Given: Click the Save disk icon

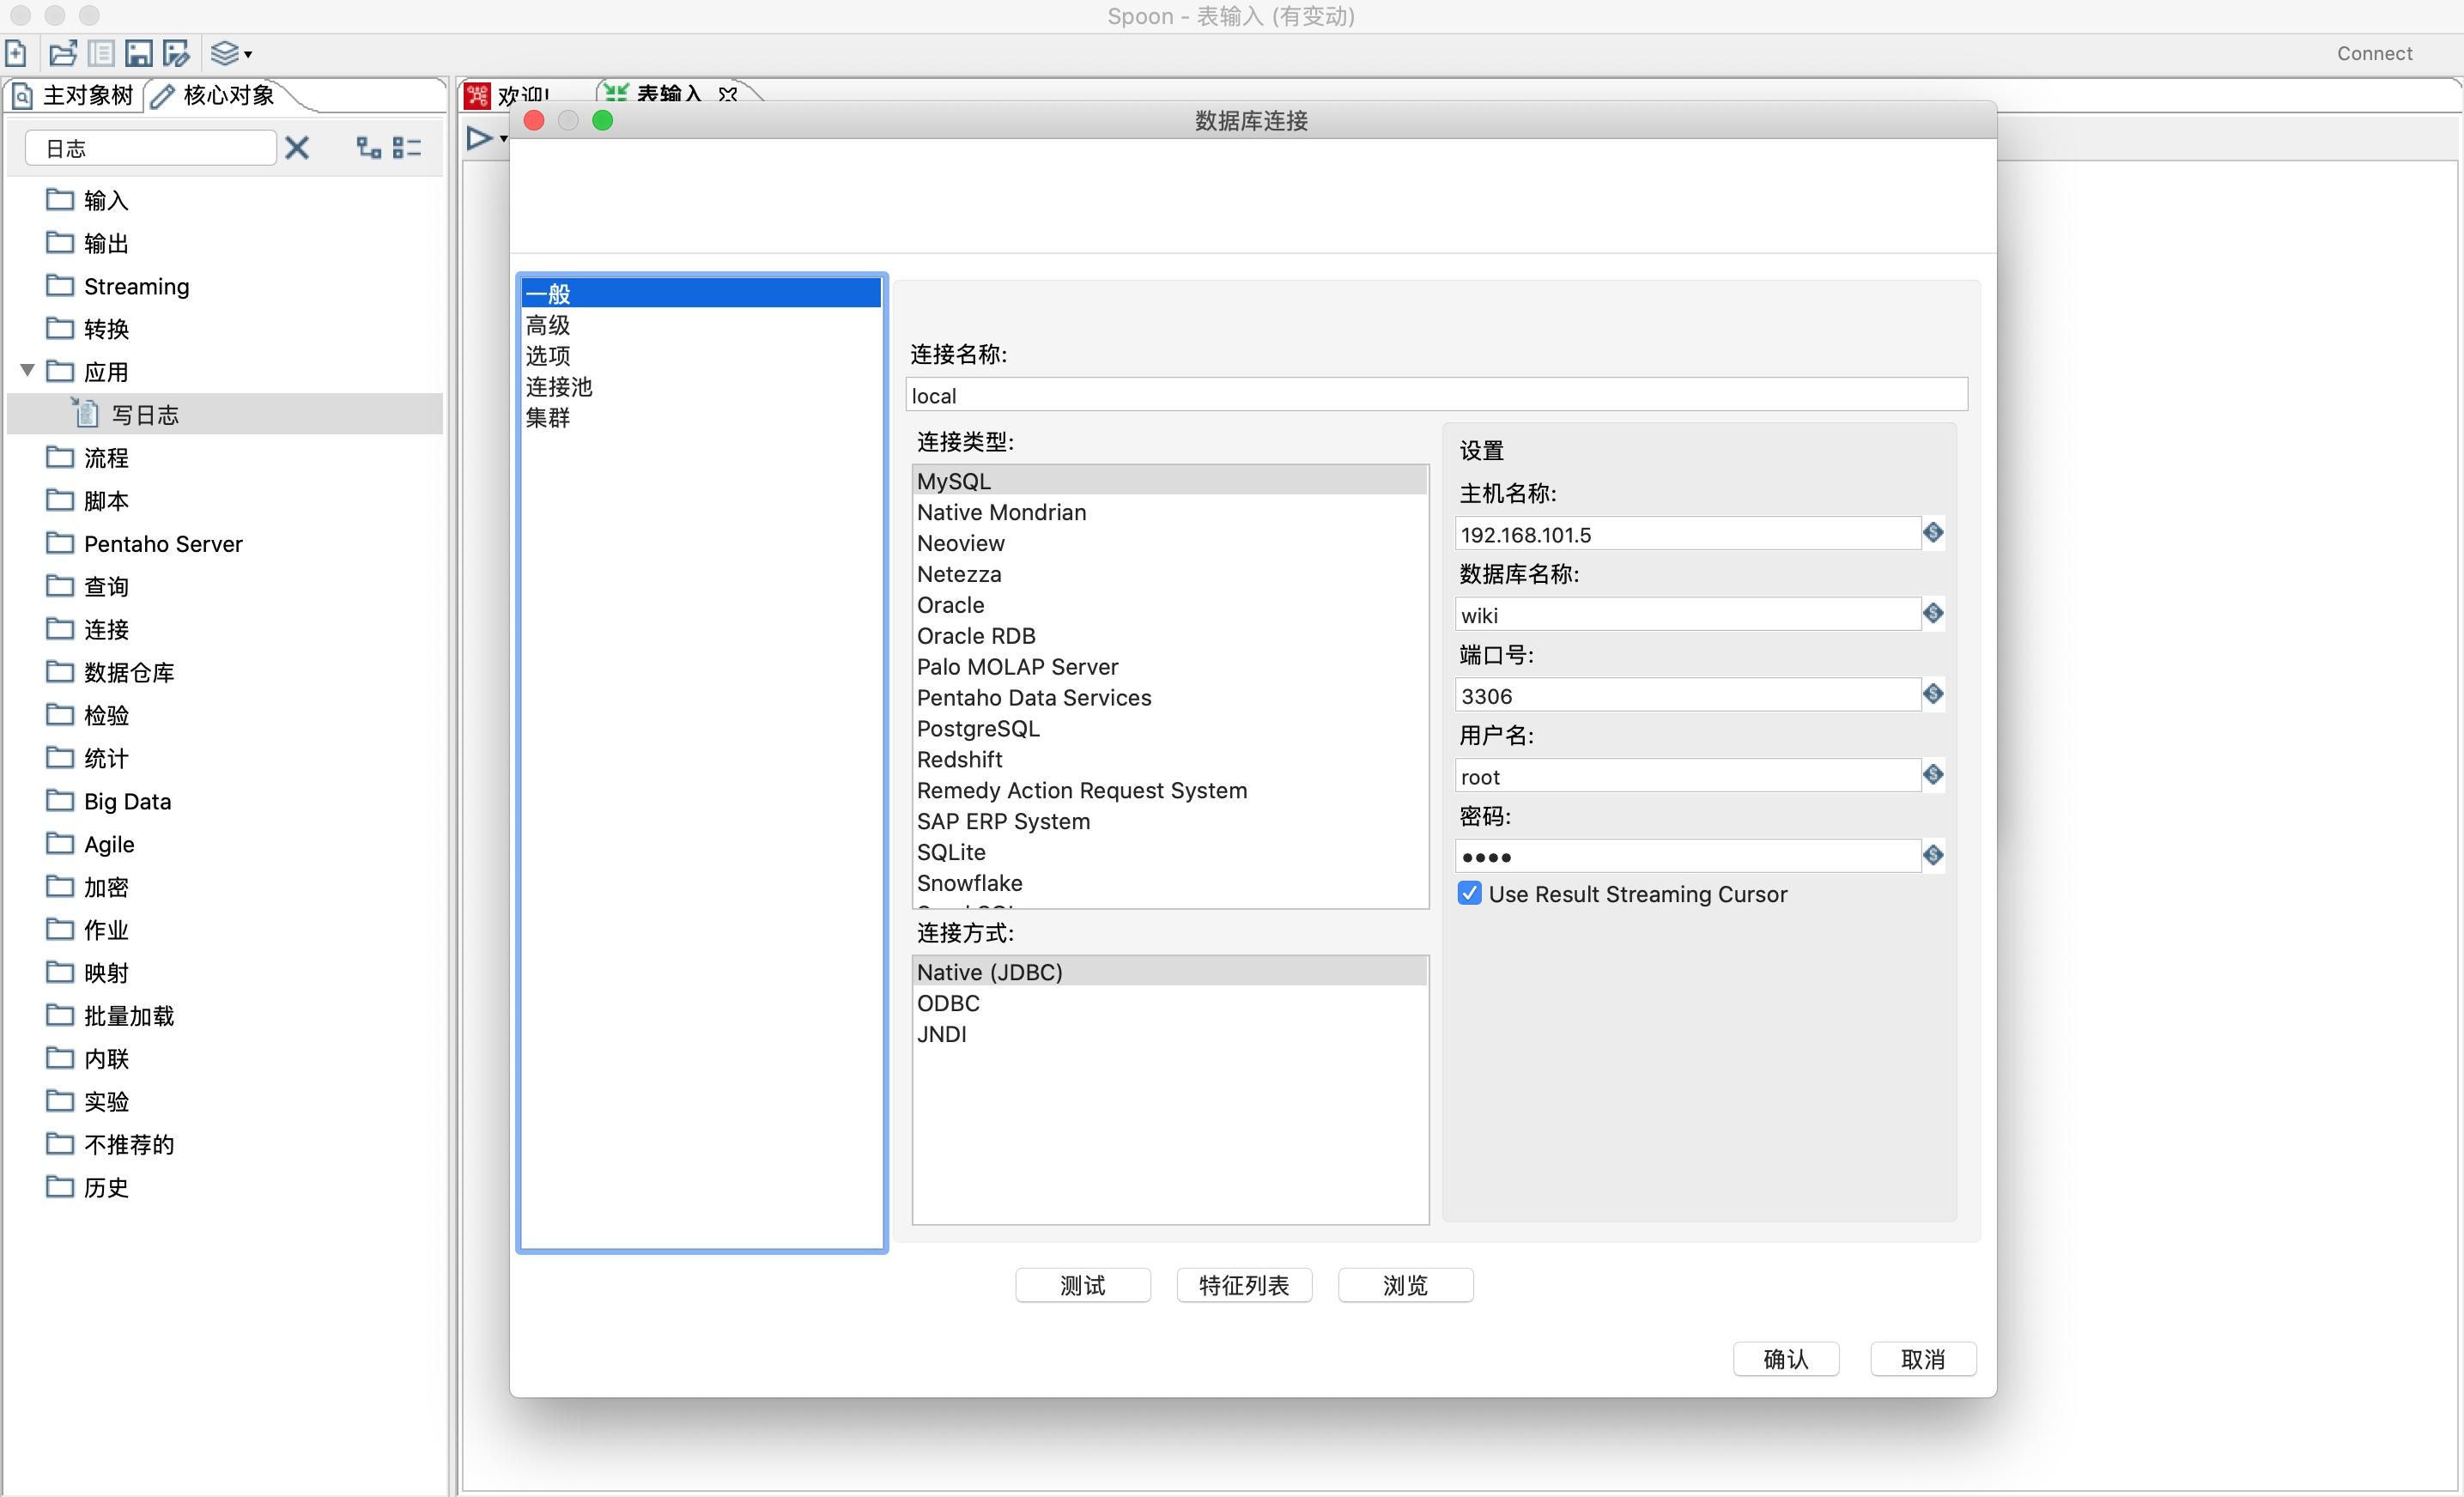Looking at the screenshot, I should [x=138, y=53].
